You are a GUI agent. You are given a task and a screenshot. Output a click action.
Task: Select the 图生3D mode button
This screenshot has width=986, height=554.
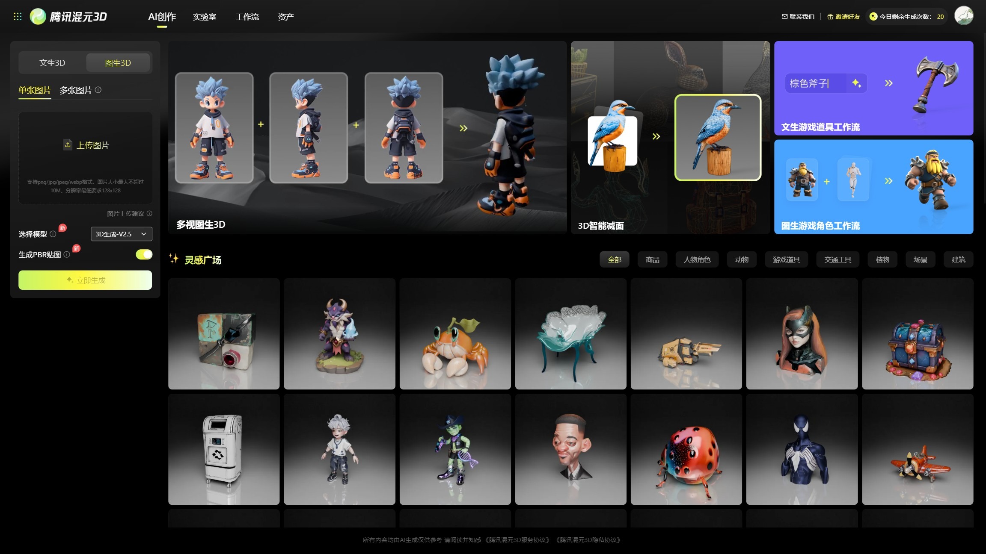click(118, 63)
